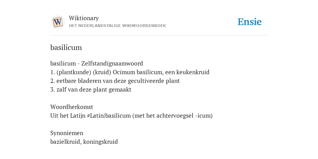
Task: Click the synonym 'koningskruid'
Action: 100,142
